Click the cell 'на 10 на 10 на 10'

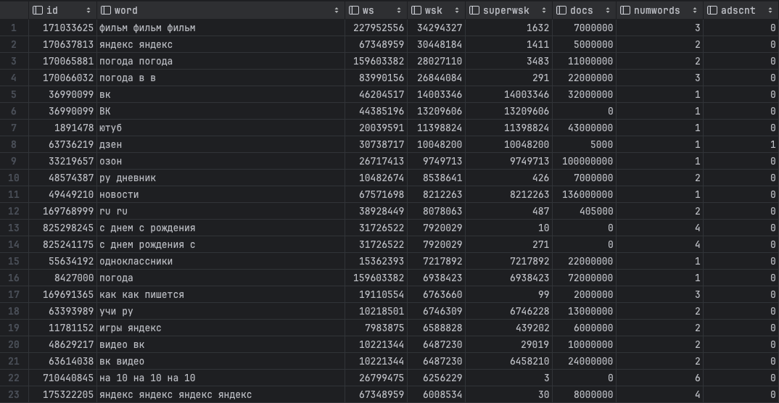[x=220, y=378]
